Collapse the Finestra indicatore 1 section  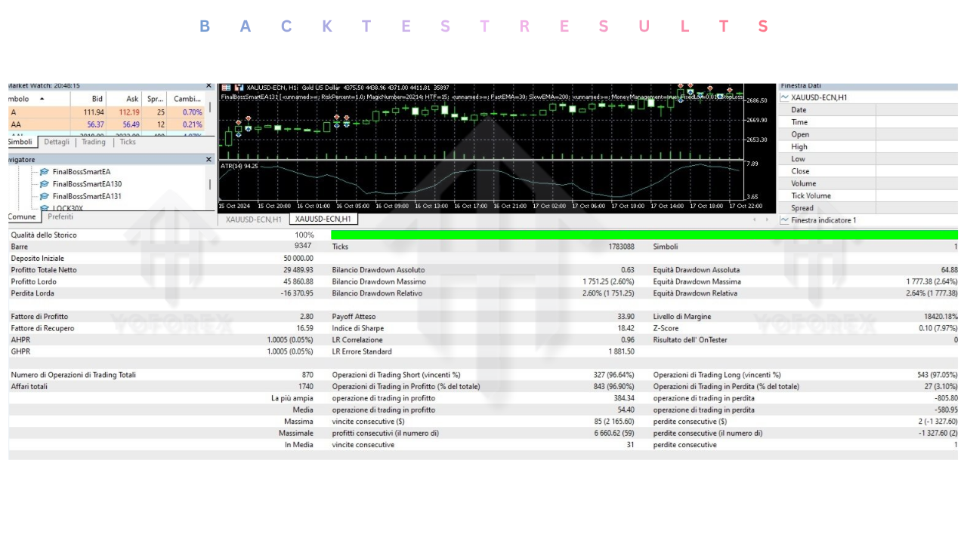click(784, 219)
